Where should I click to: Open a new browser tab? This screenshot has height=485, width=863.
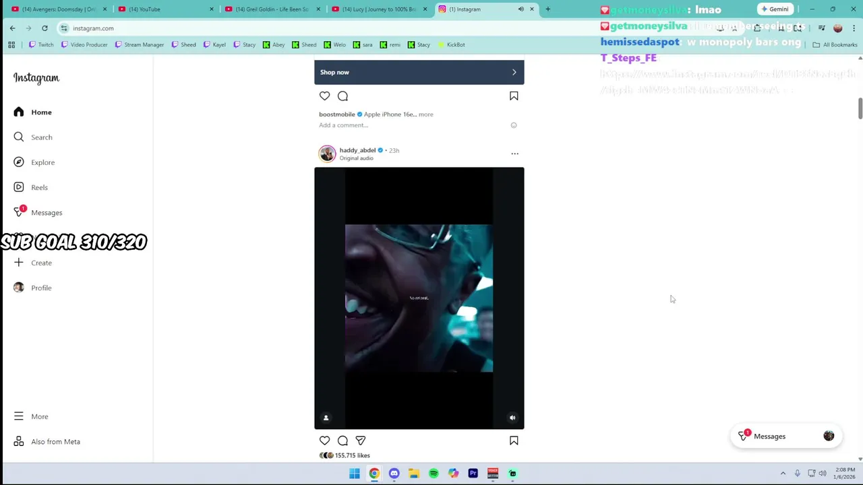click(x=547, y=9)
